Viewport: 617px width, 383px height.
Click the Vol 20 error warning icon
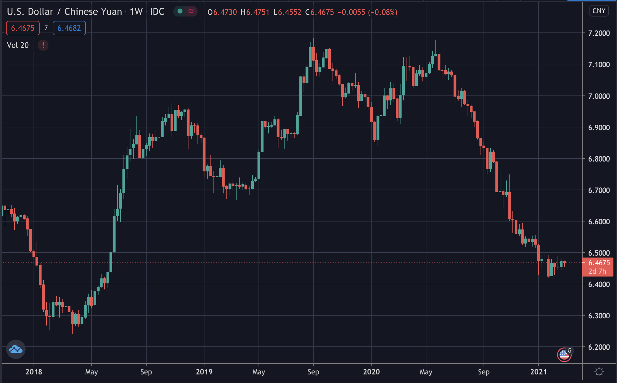click(x=43, y=45)
